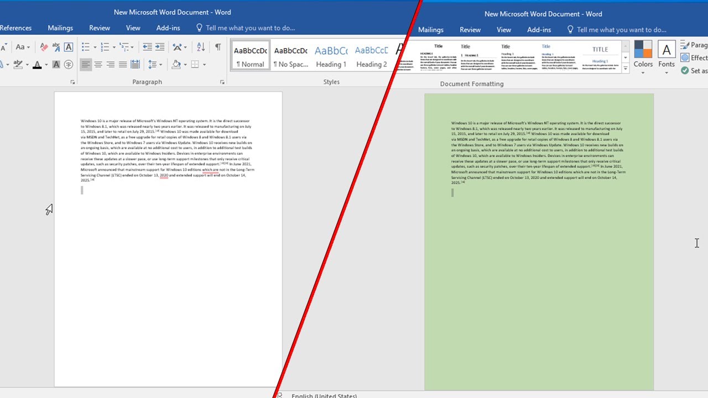Justify the paragraph text
This screenshot has height=398, width=708.
[123, 65]
